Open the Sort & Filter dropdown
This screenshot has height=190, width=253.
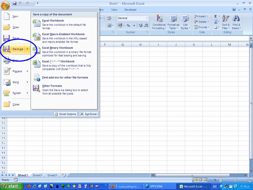tap(226, 22)
